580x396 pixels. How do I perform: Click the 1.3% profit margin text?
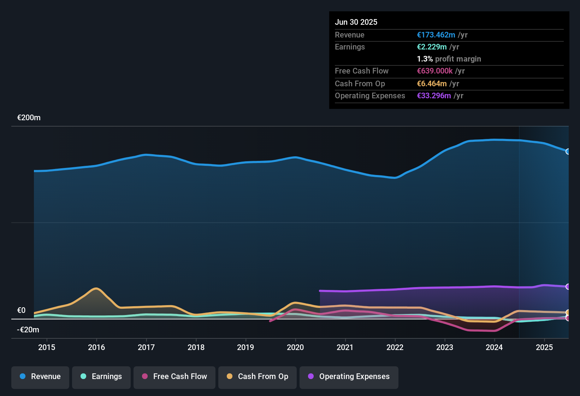coord(449,59)
